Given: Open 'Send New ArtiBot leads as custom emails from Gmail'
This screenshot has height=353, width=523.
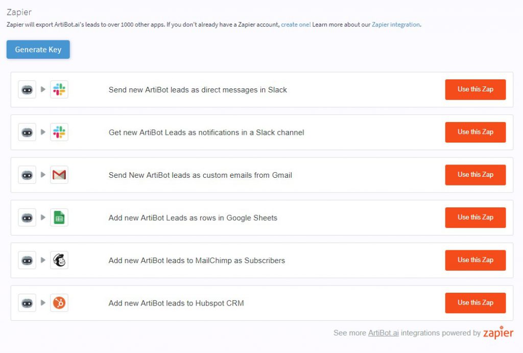Looking at the screenshot, I should click(x=200, y=175).
